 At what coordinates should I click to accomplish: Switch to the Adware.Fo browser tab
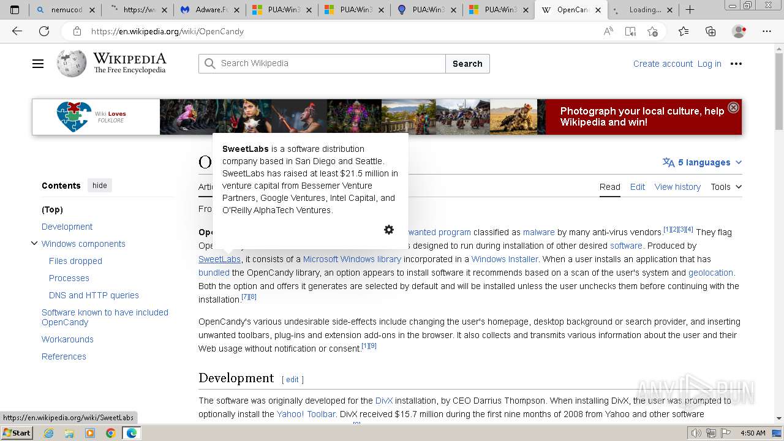[x=210, y=10]
